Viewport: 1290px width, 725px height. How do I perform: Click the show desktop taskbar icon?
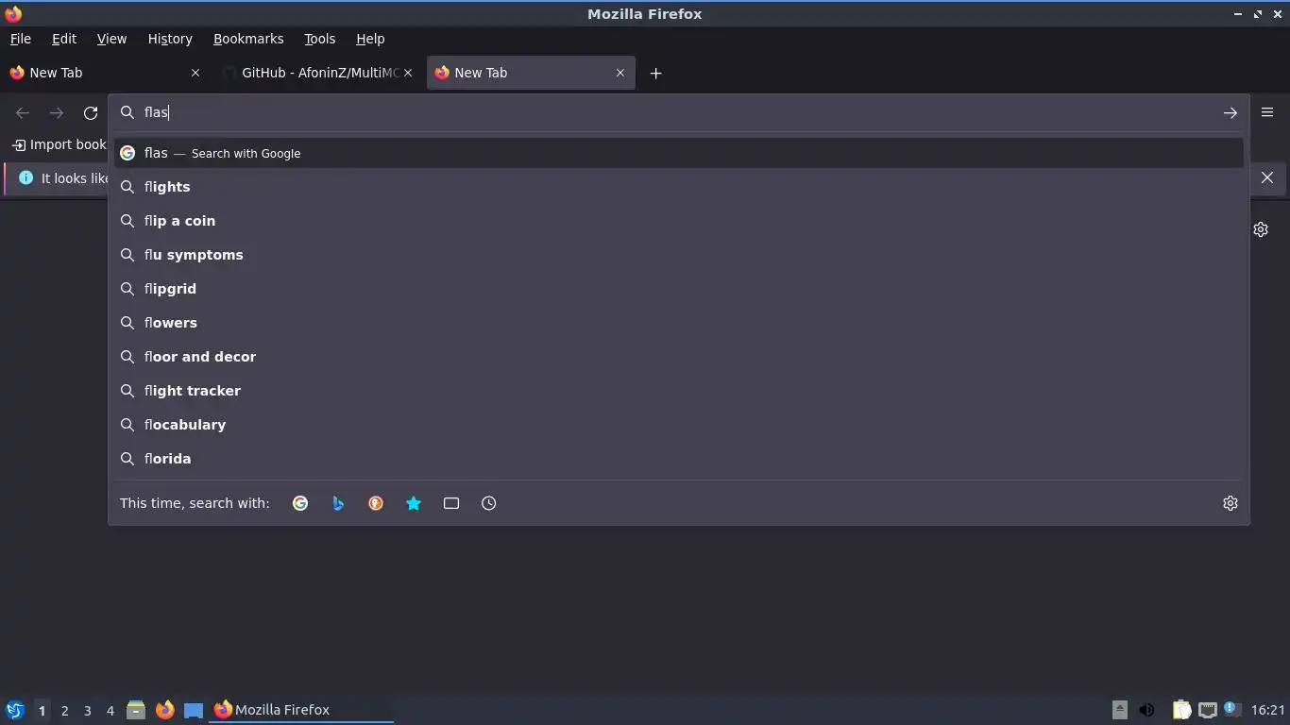tap(194, 710)
